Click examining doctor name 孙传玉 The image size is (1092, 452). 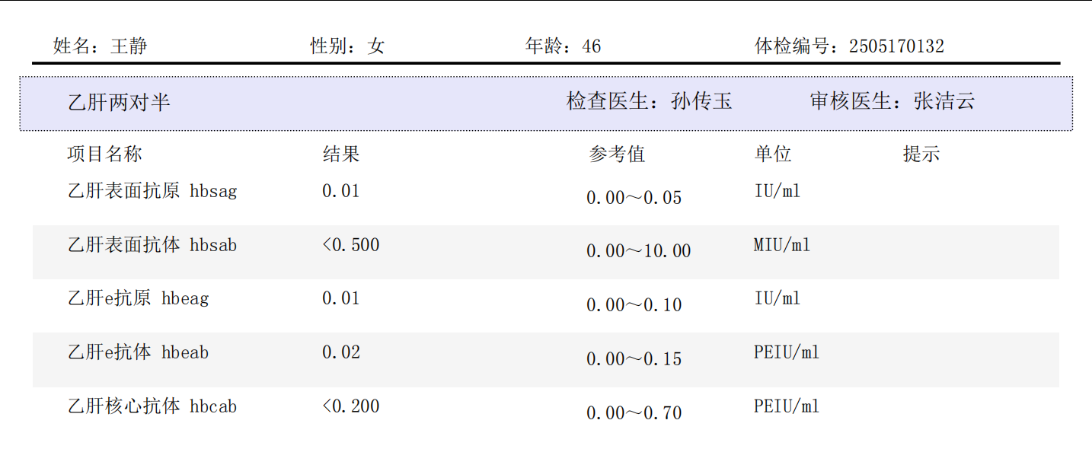tap(701, 101)
